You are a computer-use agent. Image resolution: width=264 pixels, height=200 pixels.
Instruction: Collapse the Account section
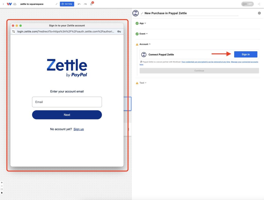click(x=145, y=44)
